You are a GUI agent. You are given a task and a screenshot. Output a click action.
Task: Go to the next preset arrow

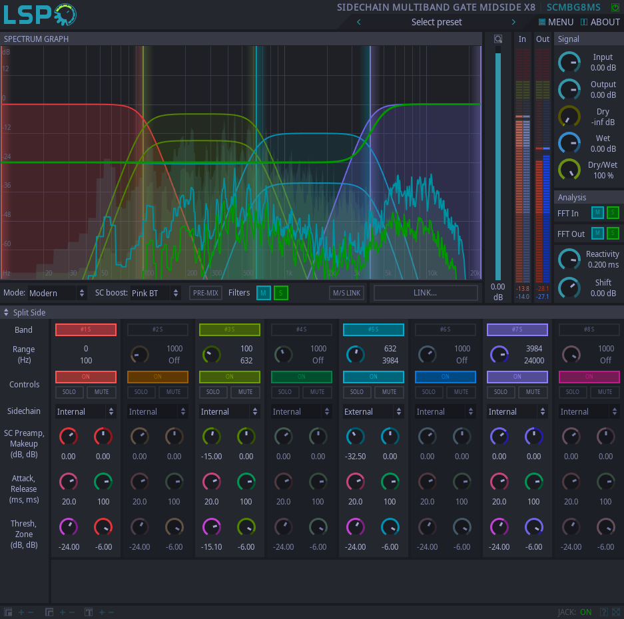coord(513,22)
